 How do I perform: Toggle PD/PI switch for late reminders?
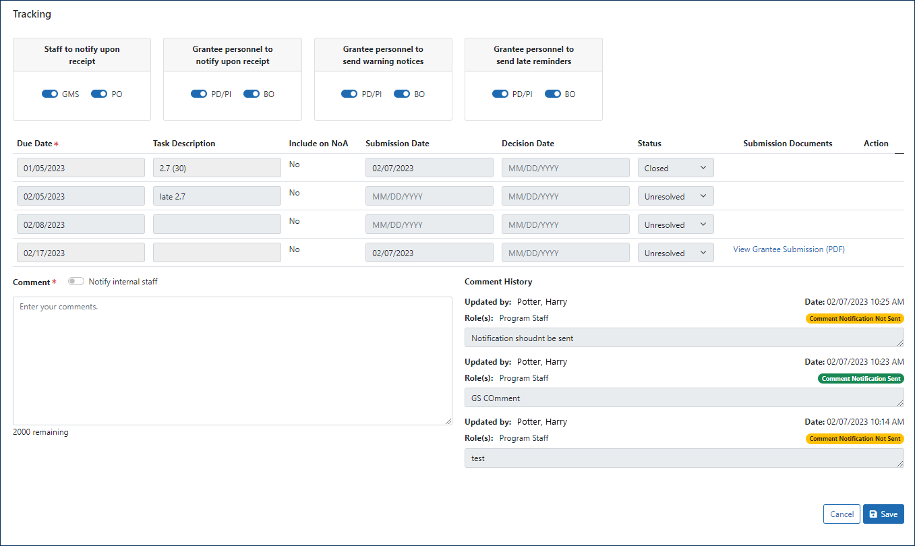[x=500, y=94]
